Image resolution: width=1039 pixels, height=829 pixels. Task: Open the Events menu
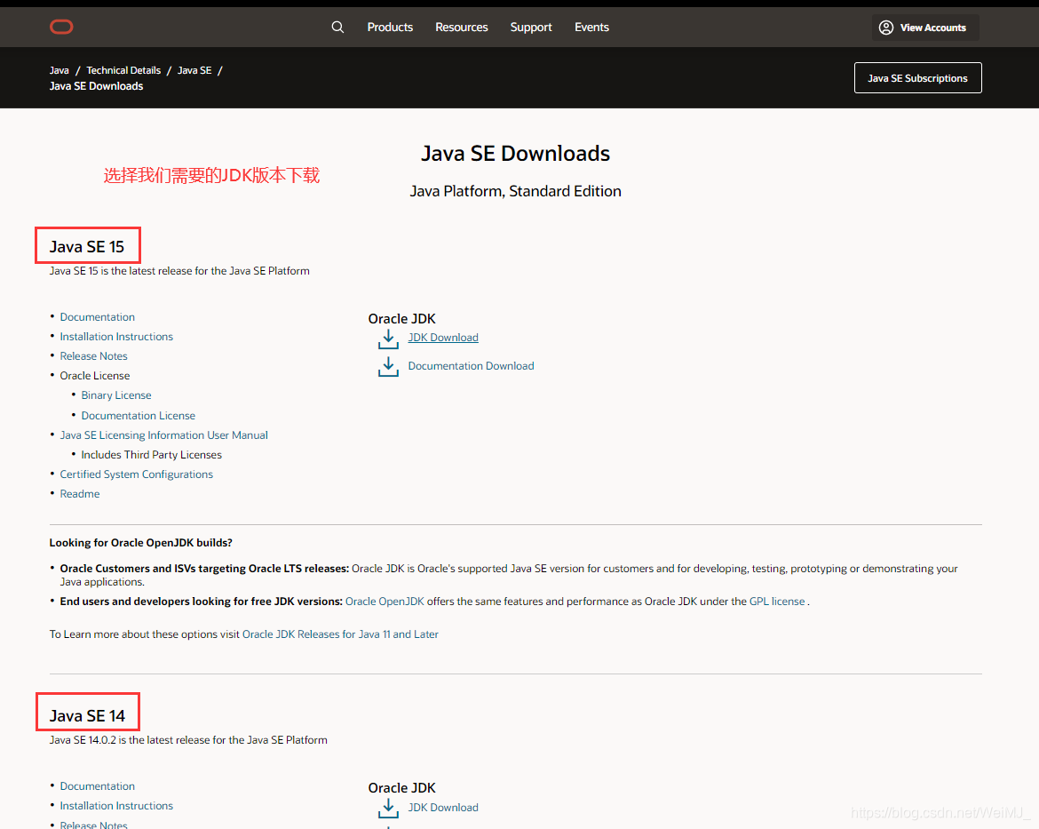click(591, 28)
